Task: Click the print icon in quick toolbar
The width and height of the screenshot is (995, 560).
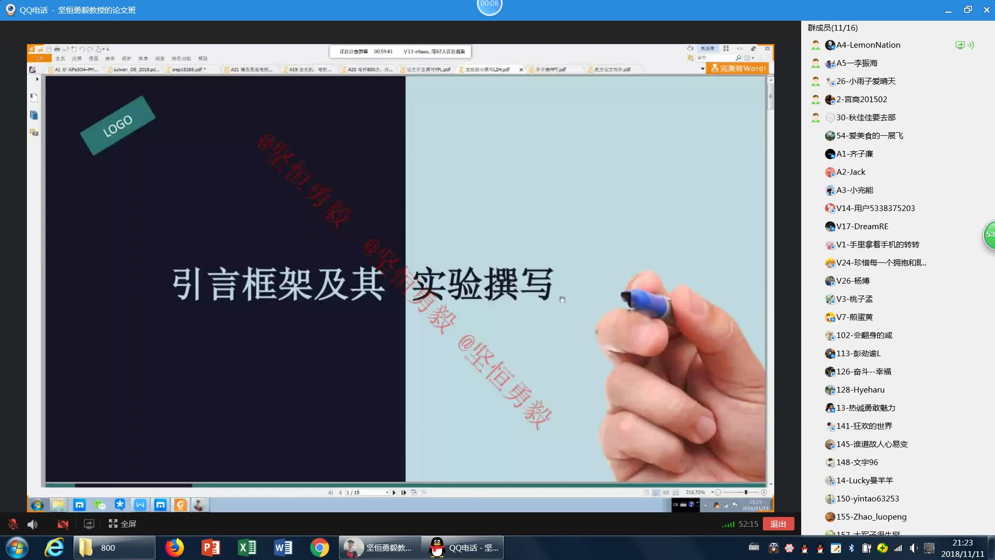Action: (x=57, y=49)
